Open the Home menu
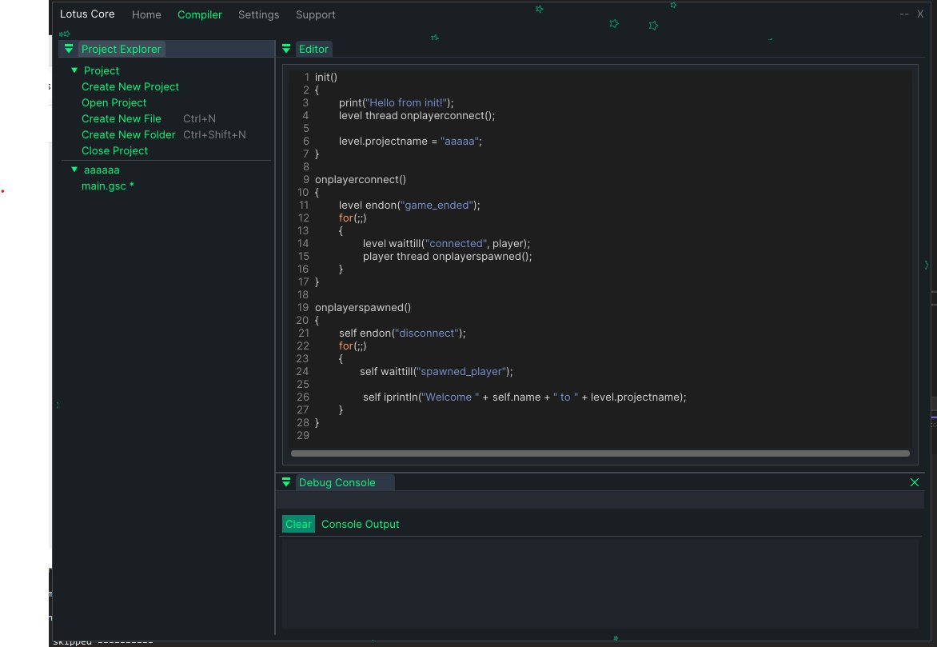Image resolution: width=937 pixels, height=647 pixels. point(146,14)
